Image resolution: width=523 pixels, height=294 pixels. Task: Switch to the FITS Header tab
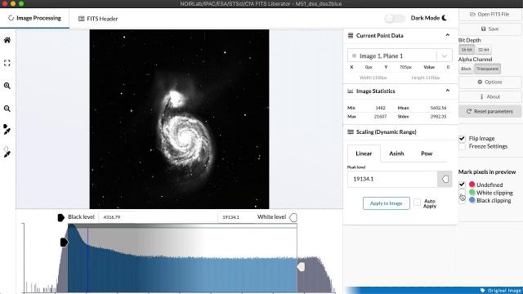pos(98,19)
